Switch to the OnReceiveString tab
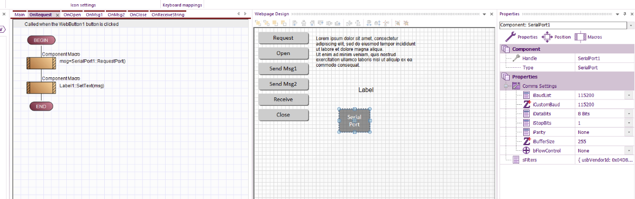 [x=168, y=14]
